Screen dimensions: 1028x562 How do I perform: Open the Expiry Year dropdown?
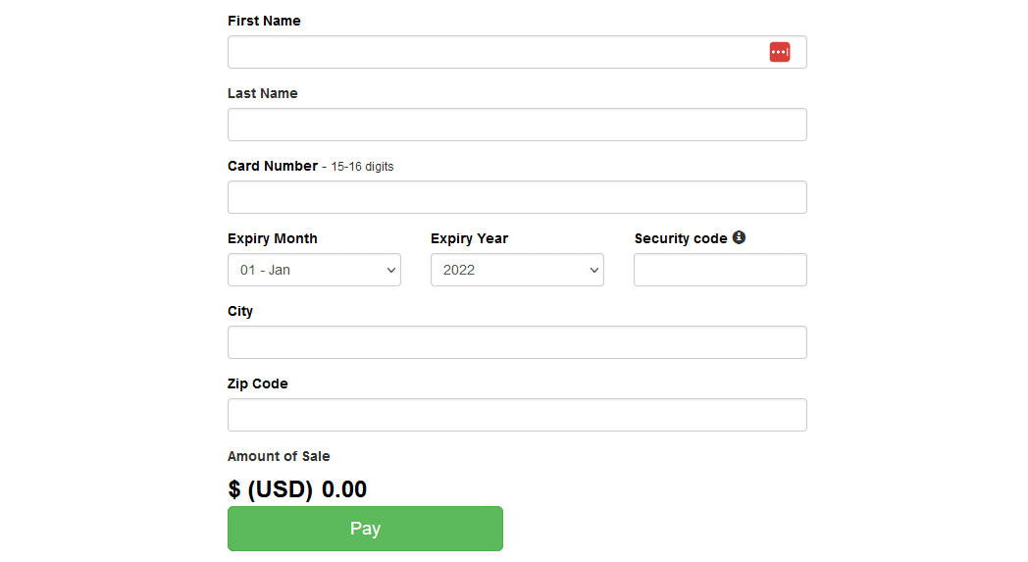[517, 270]
